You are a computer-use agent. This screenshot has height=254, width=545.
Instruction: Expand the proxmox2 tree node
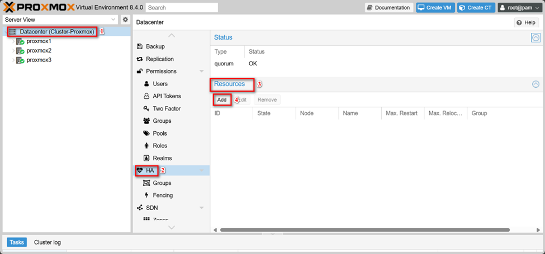tap(12, 51)
